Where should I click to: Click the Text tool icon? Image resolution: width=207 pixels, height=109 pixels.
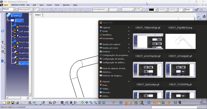[x=3, y=42]
